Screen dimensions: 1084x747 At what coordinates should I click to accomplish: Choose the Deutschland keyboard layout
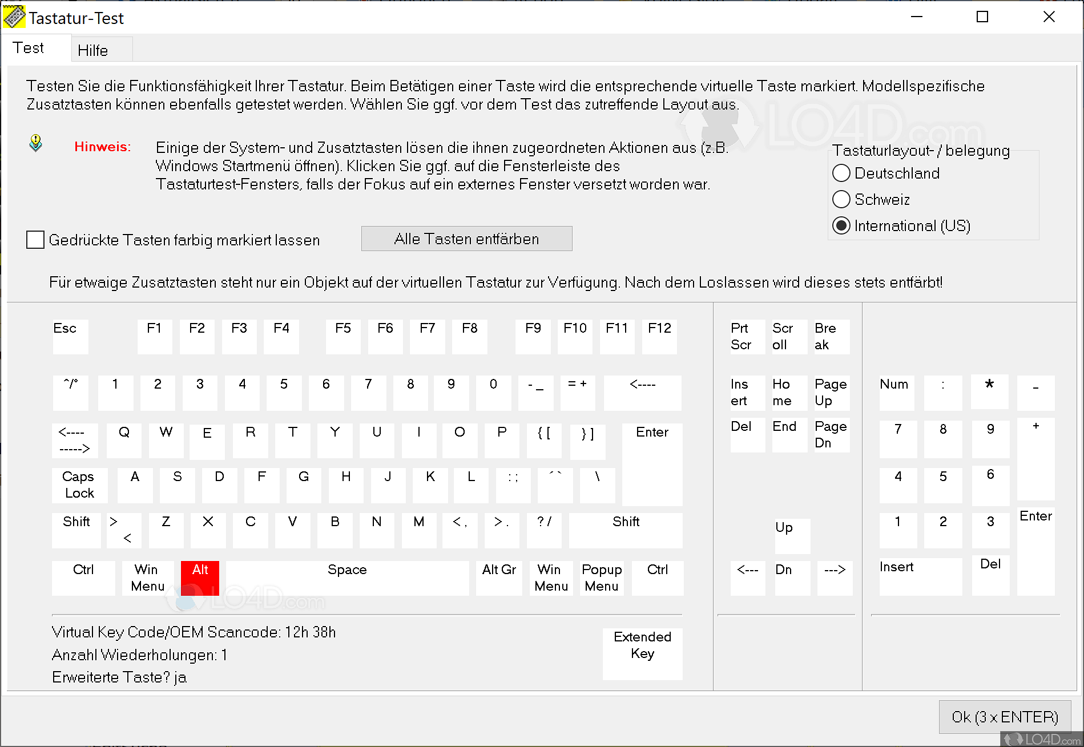click(886, 173)
